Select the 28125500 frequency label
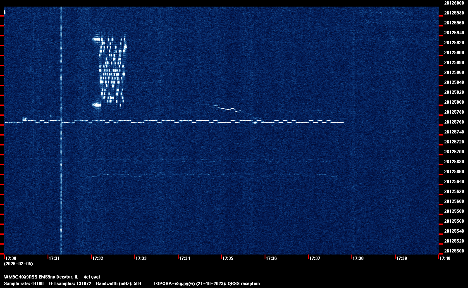This screenshot has width=468, height=288. 454,251
